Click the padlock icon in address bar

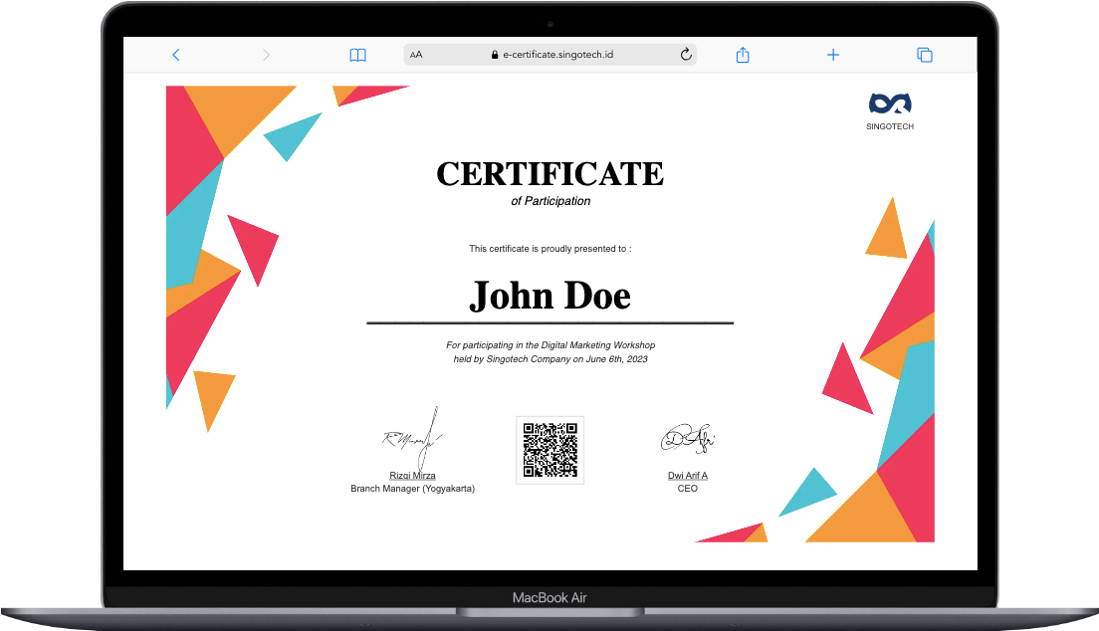tap(495, 56)
